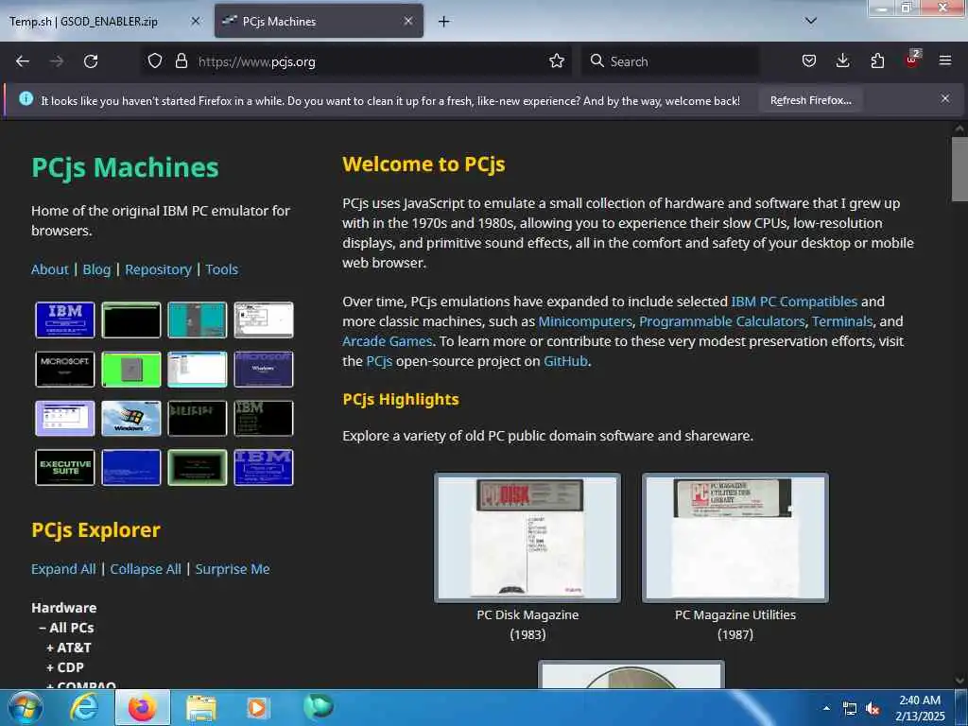Viewport: 968px width, 726px height.
Task: Open the Windows Start orb
Action: [x=25, y=707]
